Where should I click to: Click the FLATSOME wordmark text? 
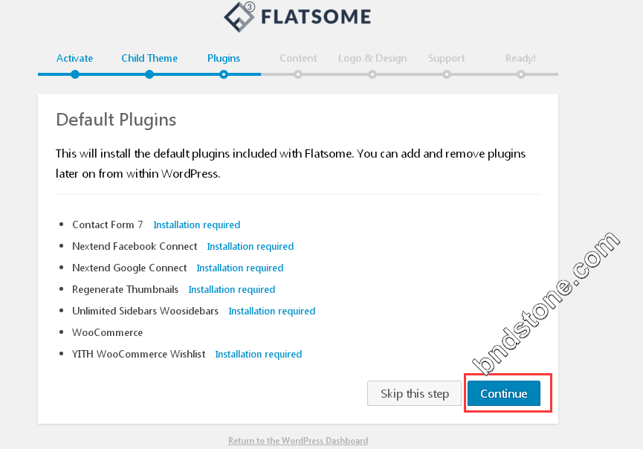pyautogui.click(x=316, y=17)
